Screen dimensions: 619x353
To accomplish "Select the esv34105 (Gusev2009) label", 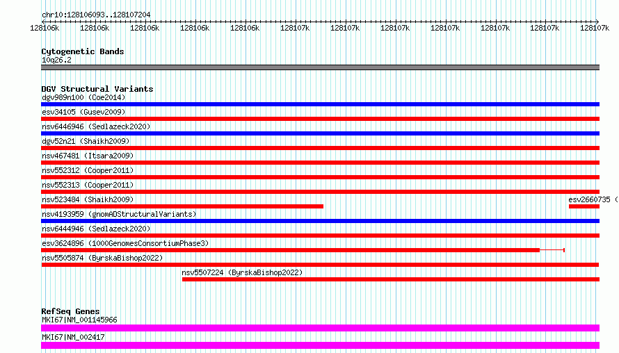I will (x=83, y=112).
